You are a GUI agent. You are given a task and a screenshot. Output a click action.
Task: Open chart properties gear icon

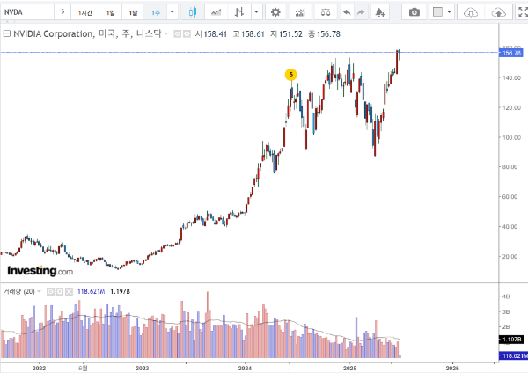275,12
